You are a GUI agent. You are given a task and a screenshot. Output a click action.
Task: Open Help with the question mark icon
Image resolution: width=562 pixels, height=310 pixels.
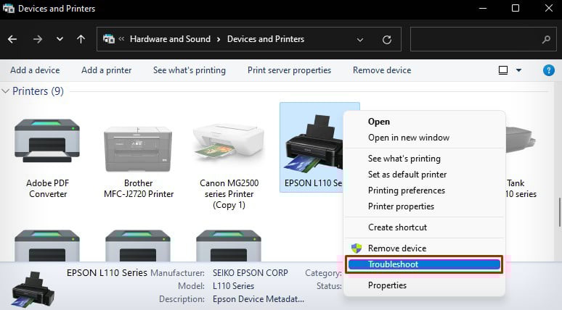tap(548, 70)
